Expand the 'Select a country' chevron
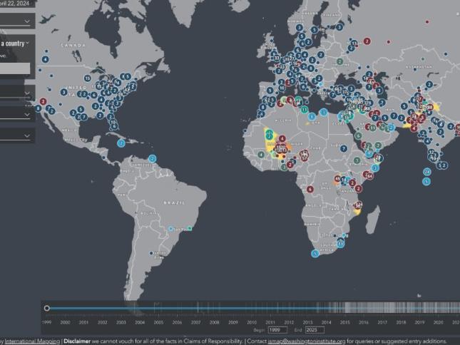Viewport: 460px width, 345px height. (x=27, y=43)
